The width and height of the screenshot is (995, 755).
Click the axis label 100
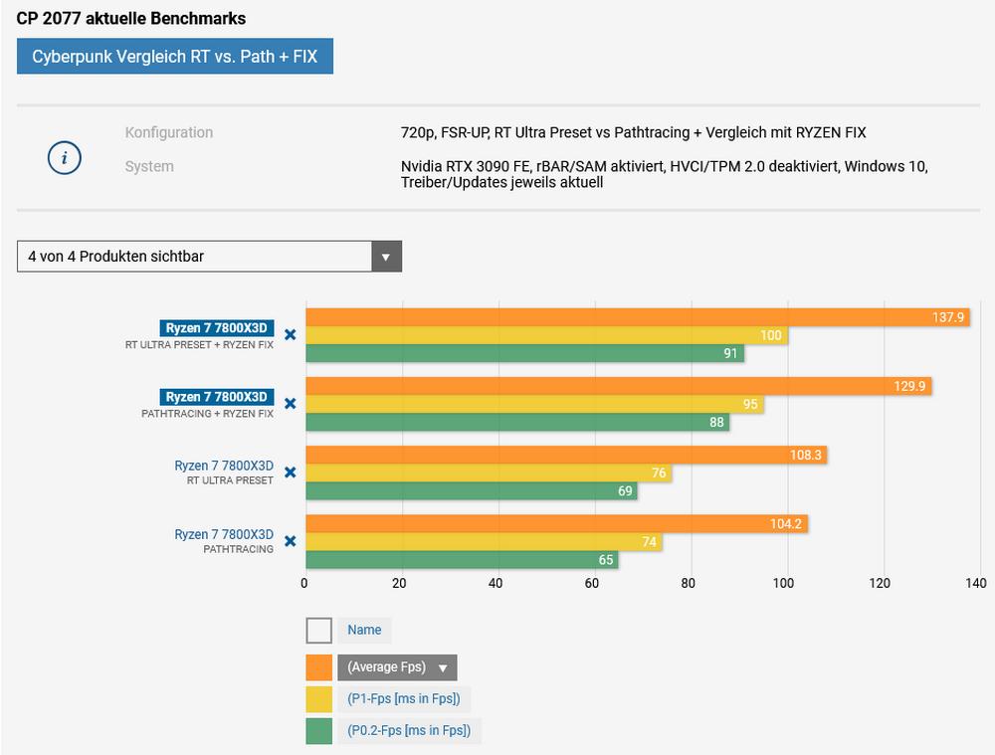783,583
